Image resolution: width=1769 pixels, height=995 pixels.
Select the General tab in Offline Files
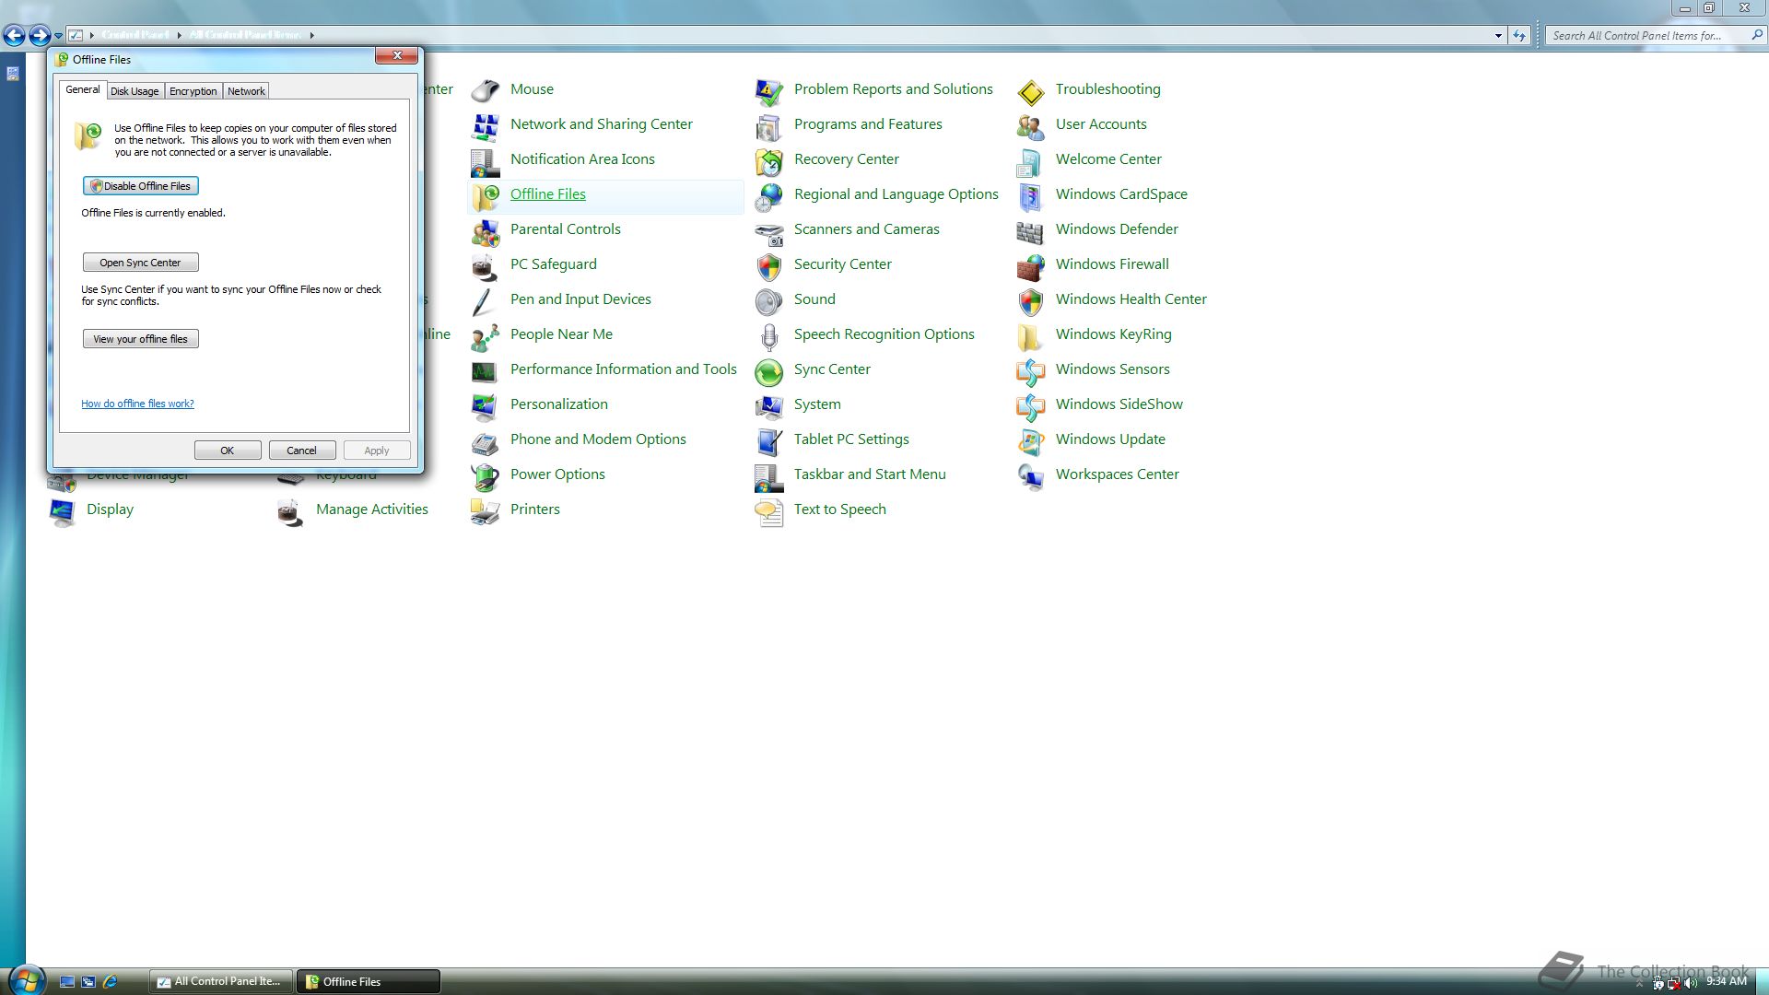pos(83,89)
